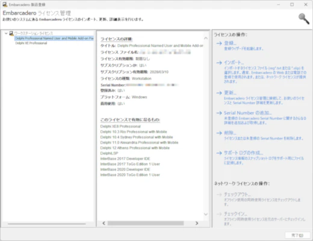313x241 pixels.
Task: Click the horizontal scrollbar left arrow
Action: point(104,223)
